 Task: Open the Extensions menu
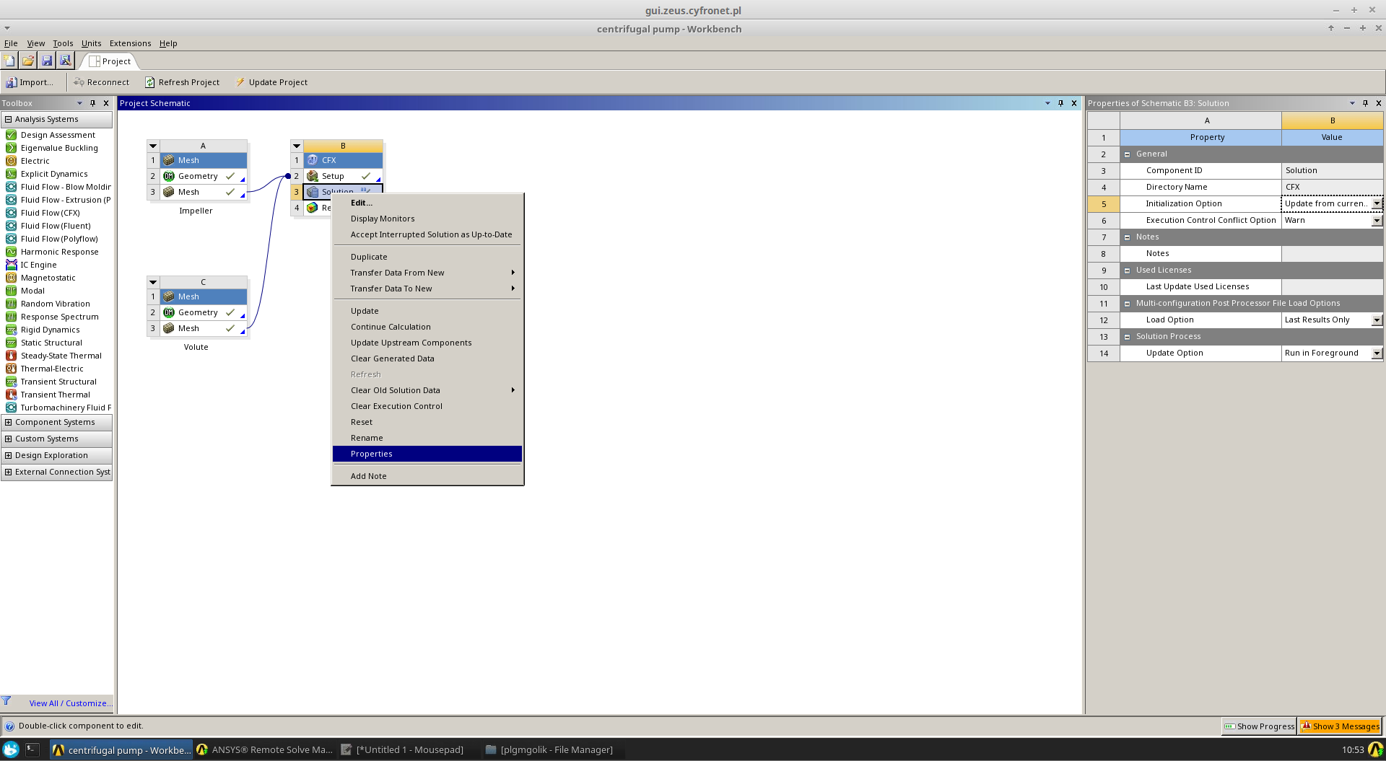pos(130,43)
